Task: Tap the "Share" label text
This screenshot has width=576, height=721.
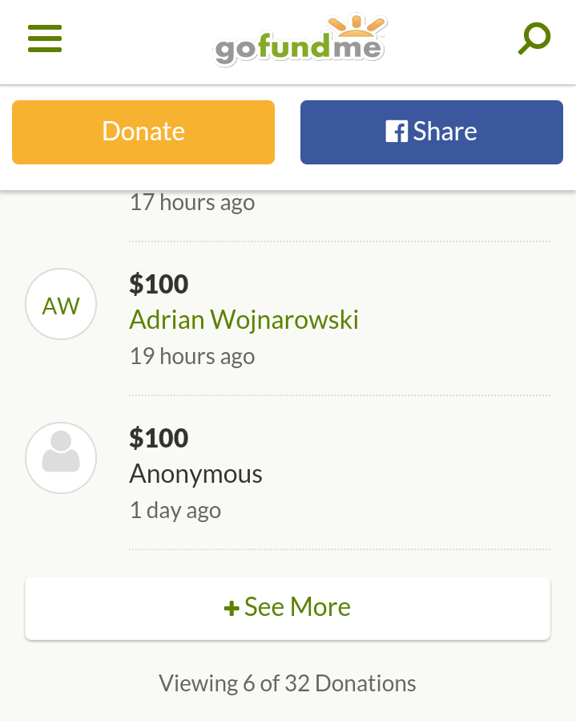Action: [445, 132]
